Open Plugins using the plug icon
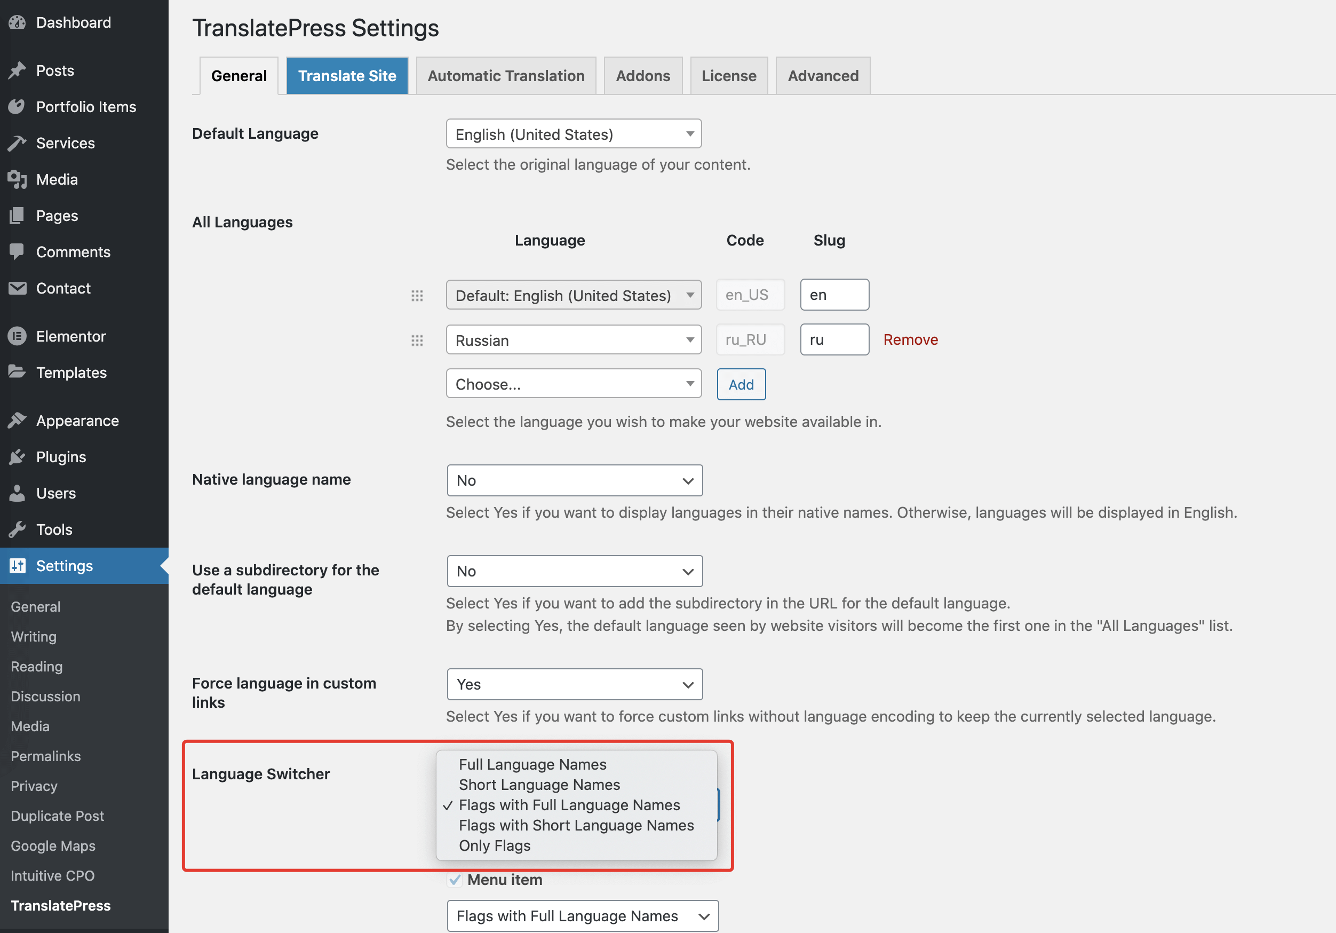Viewport: 1336px width, 933px height. [x=18, y=456]
